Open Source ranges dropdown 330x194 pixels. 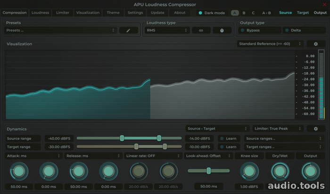coord(284,138)
